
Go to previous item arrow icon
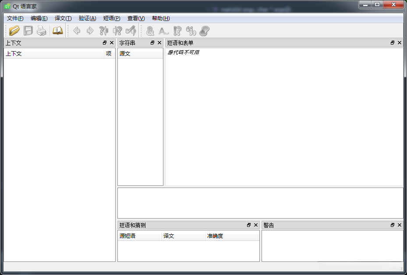coord(77,31)
